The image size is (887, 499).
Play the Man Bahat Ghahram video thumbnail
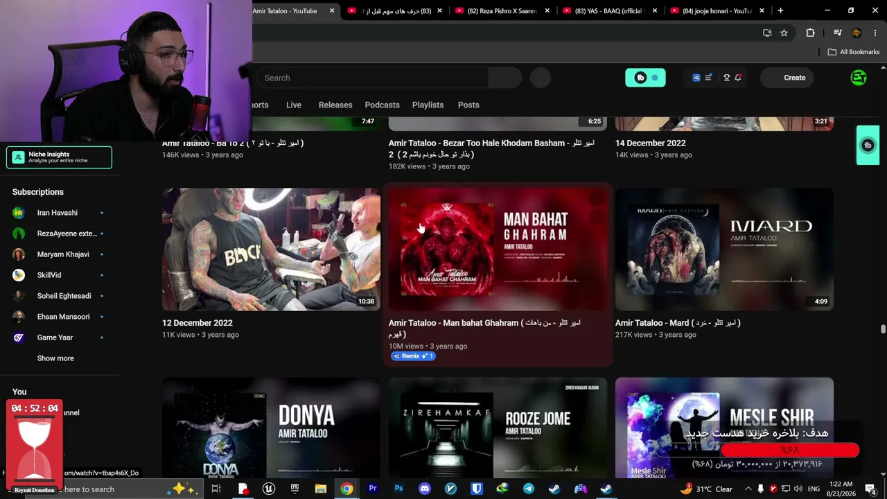point(498,249)
